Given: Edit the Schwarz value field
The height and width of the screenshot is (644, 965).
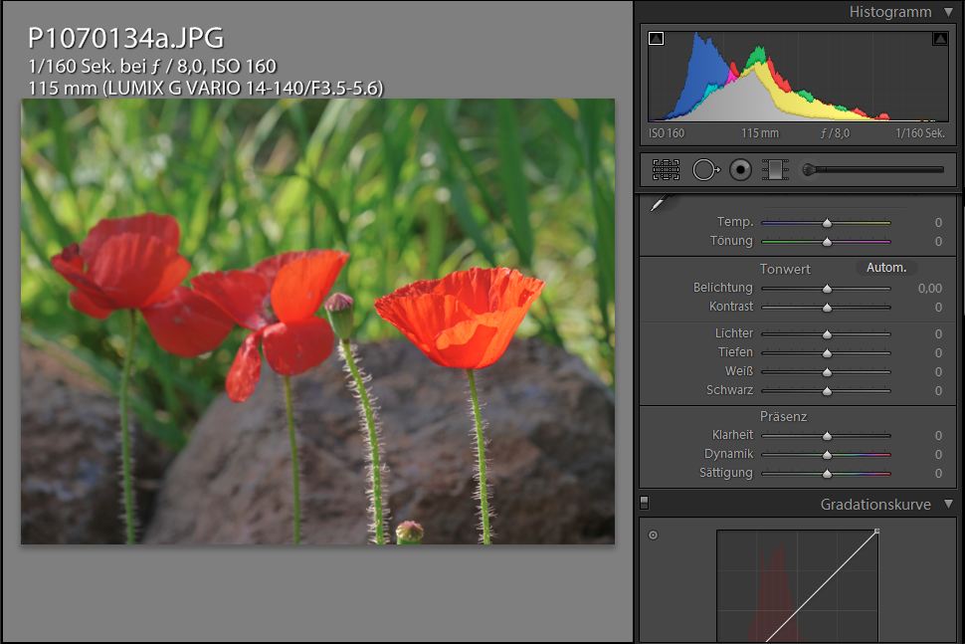Looking at the screenshot, I should pyautogui.click(x=938, y=391).
